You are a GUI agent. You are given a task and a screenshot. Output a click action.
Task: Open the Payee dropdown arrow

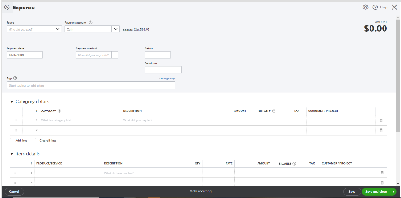tap(57, 29)
